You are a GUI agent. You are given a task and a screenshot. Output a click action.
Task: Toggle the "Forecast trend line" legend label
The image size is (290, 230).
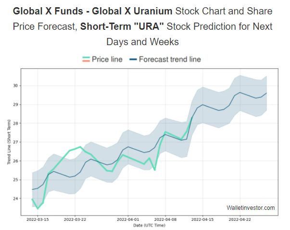coord(170,60)
